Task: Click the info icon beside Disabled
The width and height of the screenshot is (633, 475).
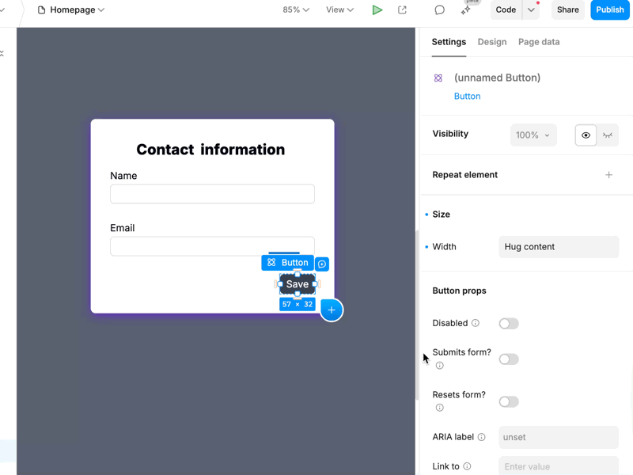Action: pos(476,323)
